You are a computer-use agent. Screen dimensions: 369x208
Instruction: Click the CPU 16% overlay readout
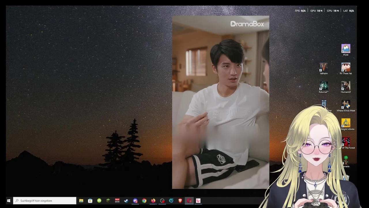tap(333, 11)
